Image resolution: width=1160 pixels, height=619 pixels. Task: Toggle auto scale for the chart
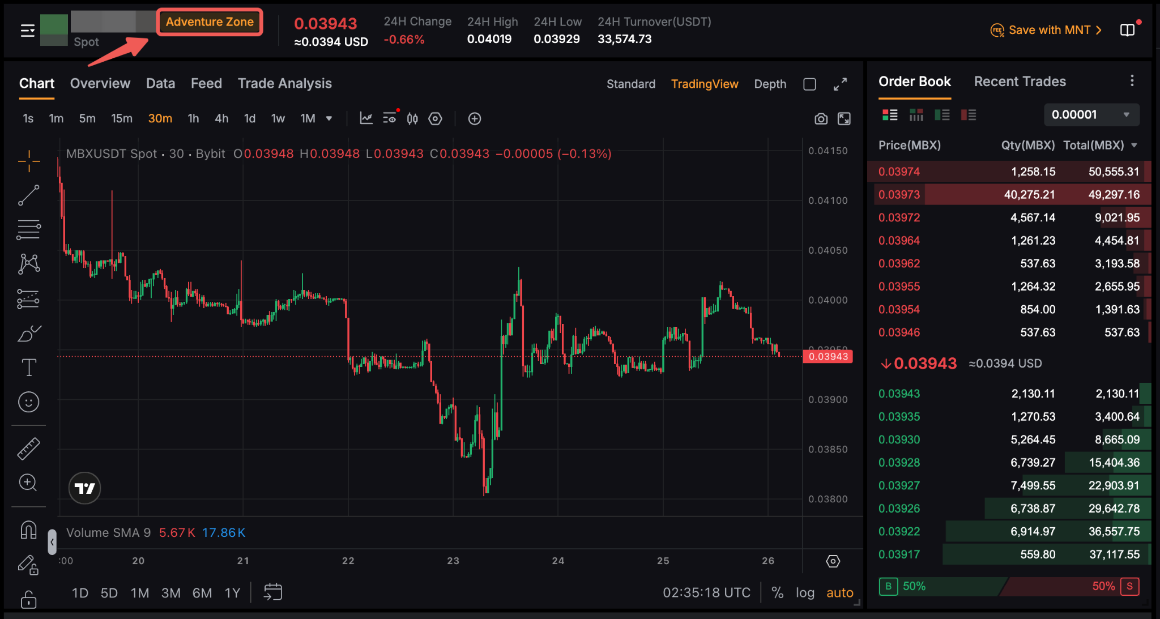tap(839, 593)
